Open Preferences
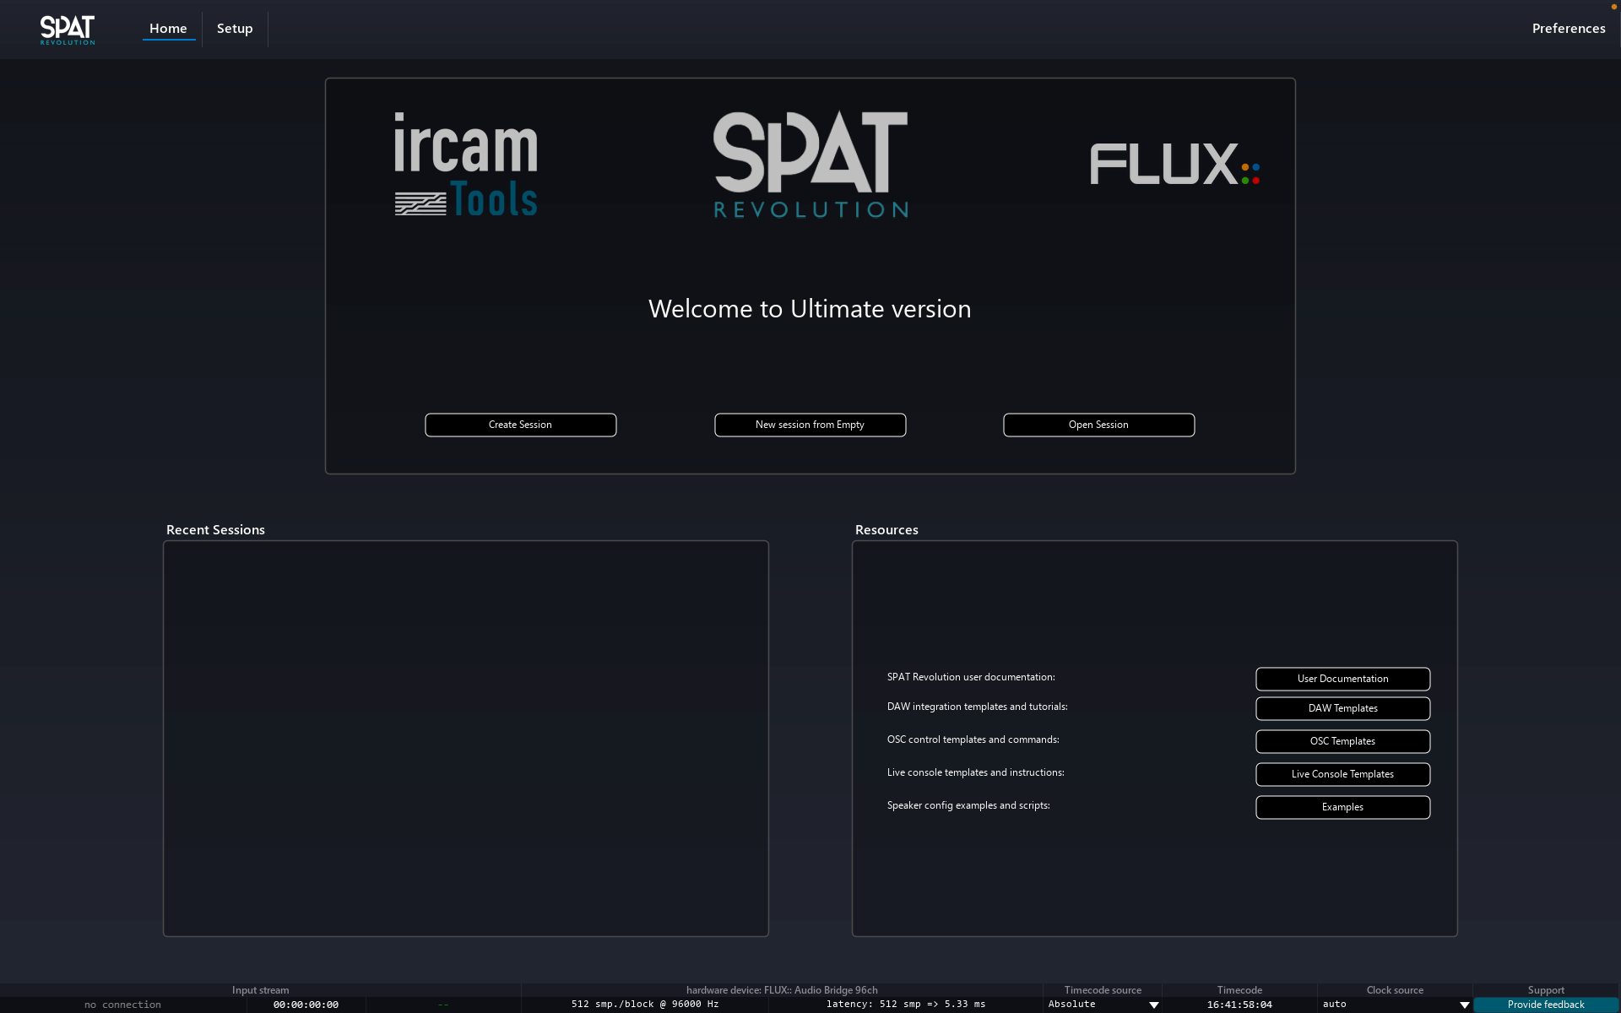The width and height of the screenshot is (1621, 1013). (1568, 29)
